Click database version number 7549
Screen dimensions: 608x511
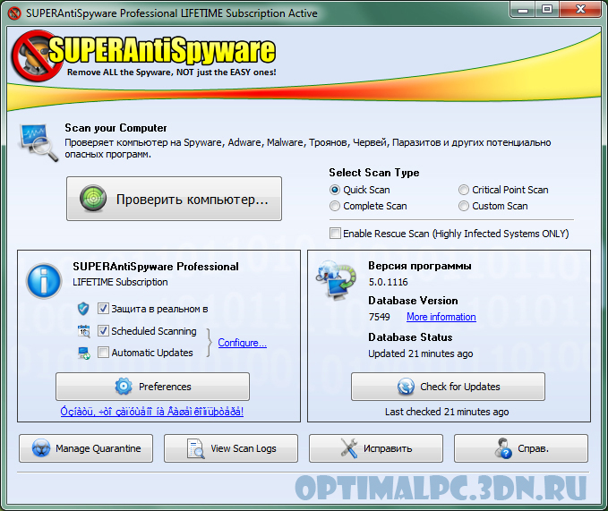point(380,317)
